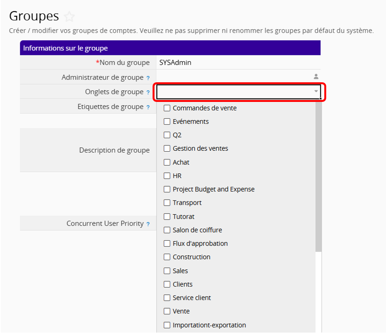Click the Description de groupe label
386x333 pixels.
click(114, 150)
